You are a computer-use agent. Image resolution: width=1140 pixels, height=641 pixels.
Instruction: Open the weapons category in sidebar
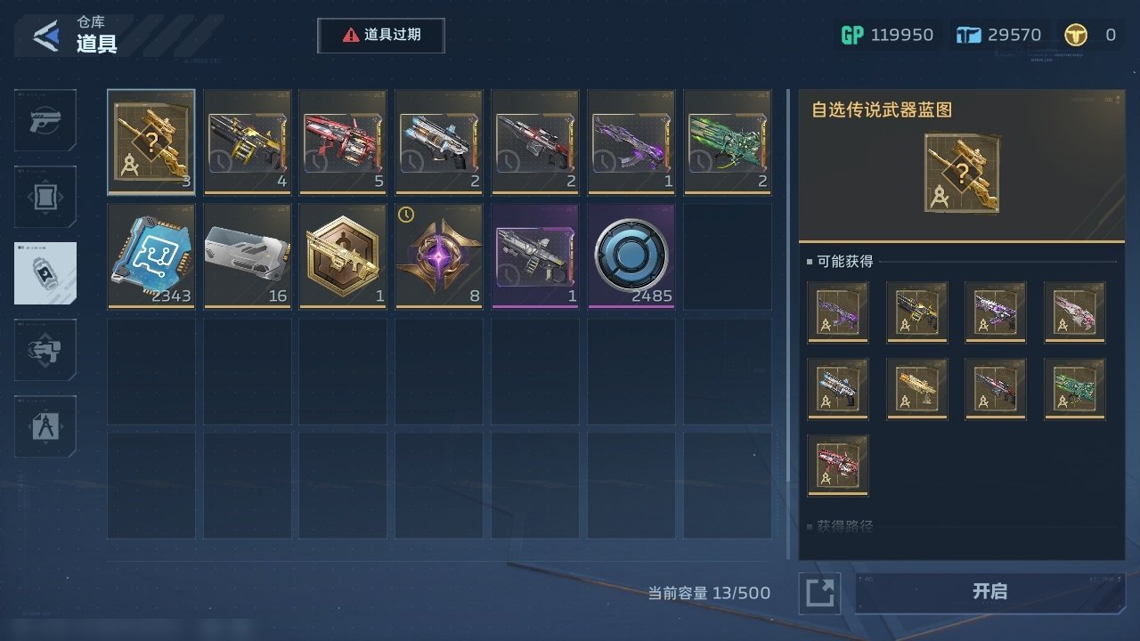click(45, 120)
